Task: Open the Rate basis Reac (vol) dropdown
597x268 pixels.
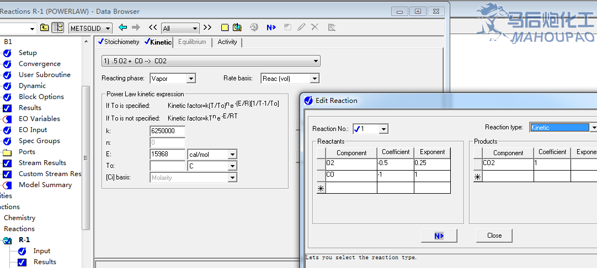Action: (315, 79)
